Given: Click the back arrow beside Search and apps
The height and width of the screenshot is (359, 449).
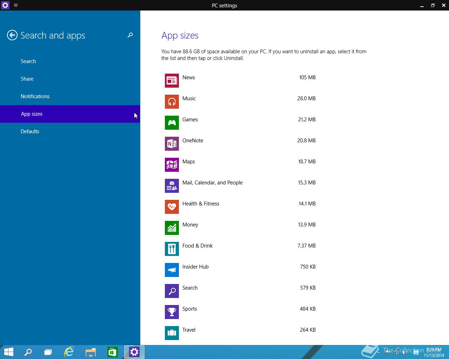Looking at the screenshot, I should coord(12,35).
